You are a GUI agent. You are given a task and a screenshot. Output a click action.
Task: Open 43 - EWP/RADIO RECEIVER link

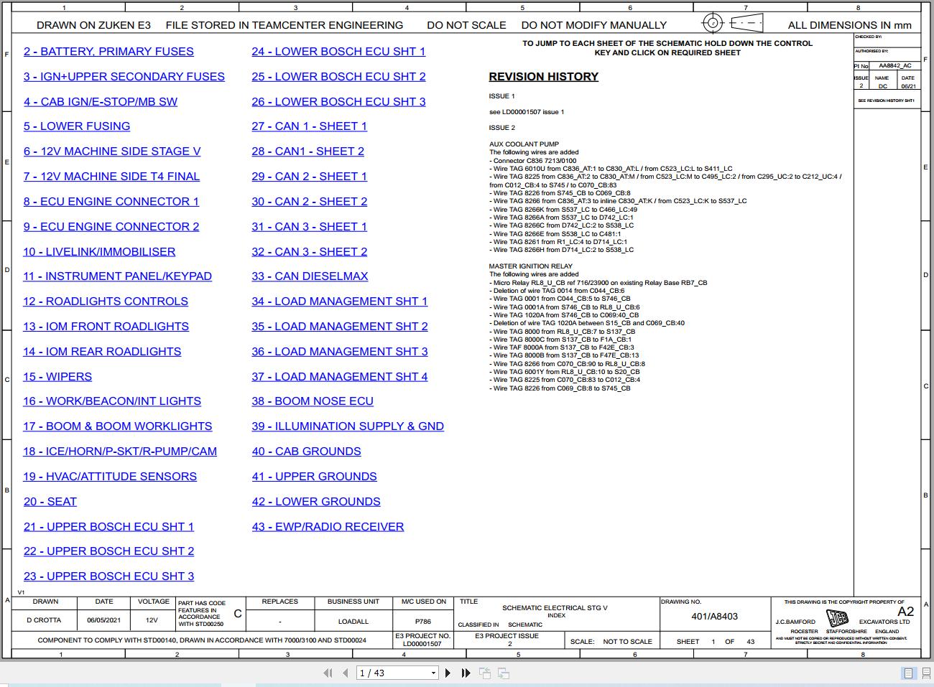coord(328,527)
